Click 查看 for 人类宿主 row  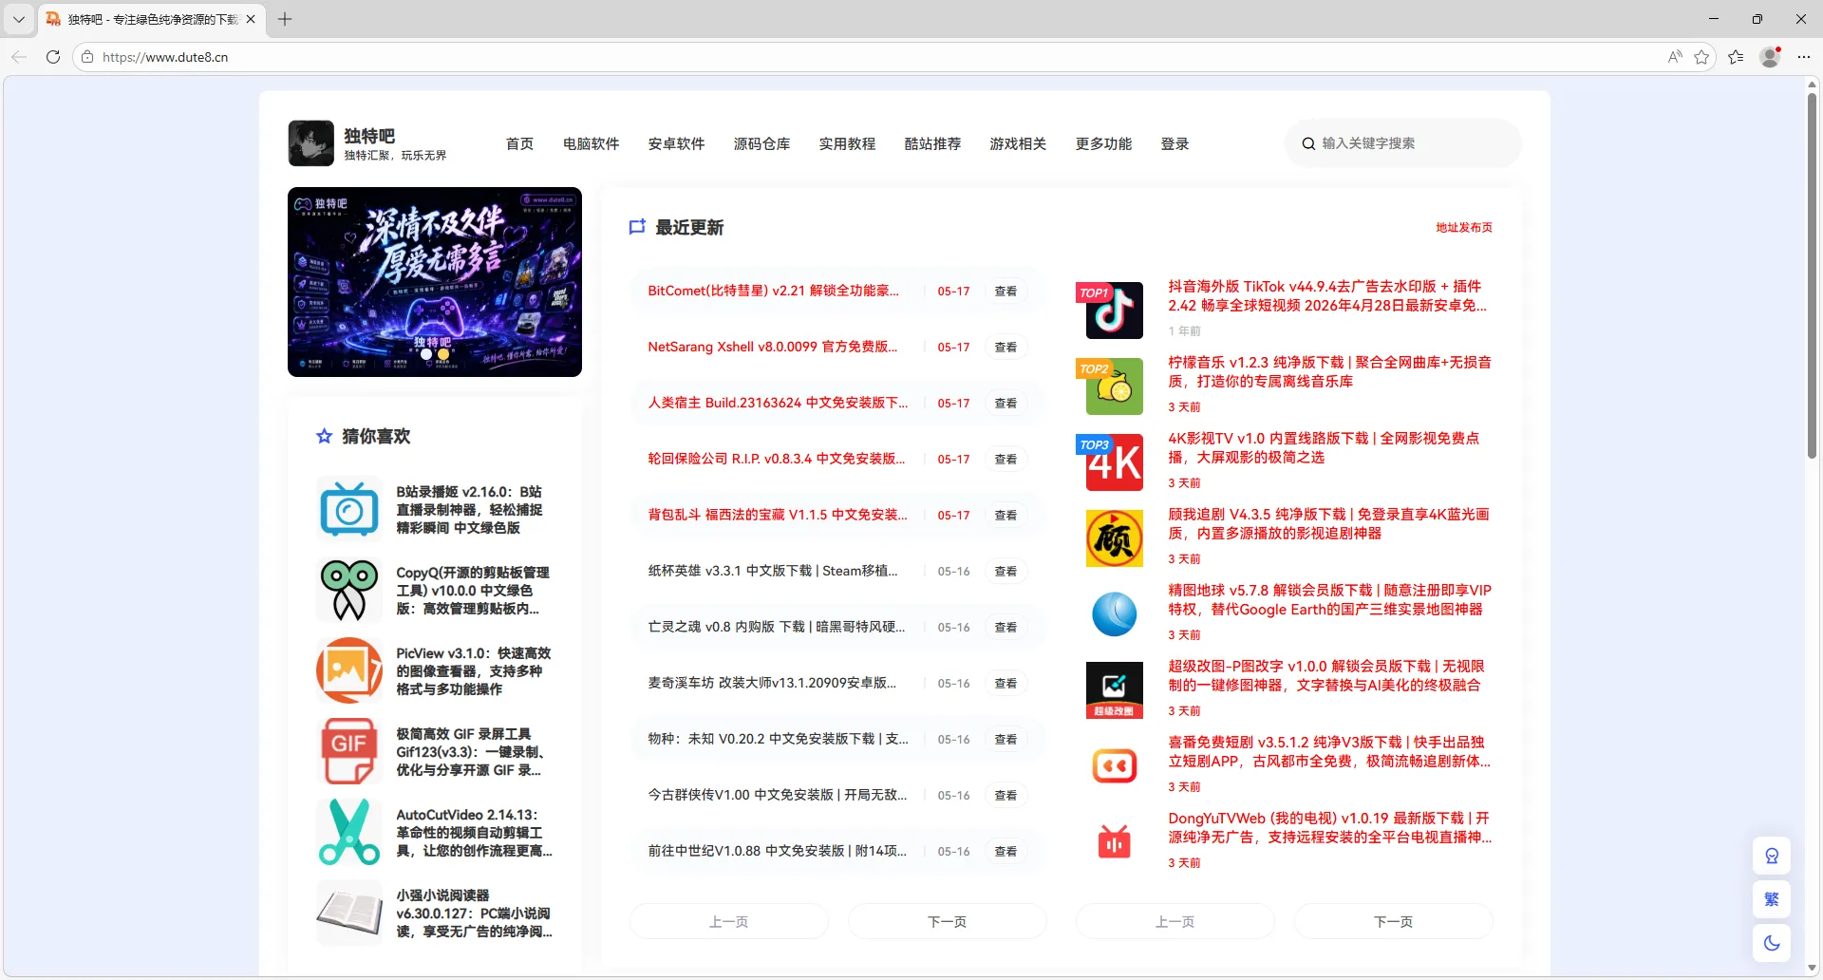1005,403
